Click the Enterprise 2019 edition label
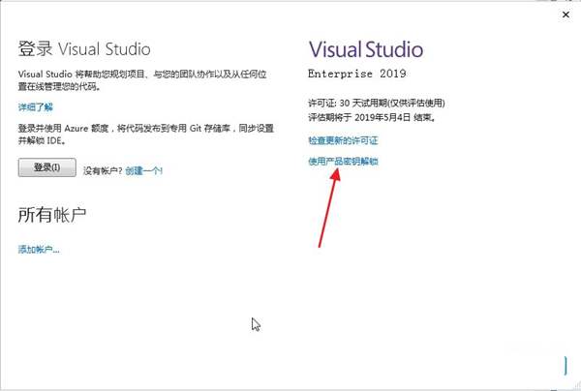 point(356,74)
